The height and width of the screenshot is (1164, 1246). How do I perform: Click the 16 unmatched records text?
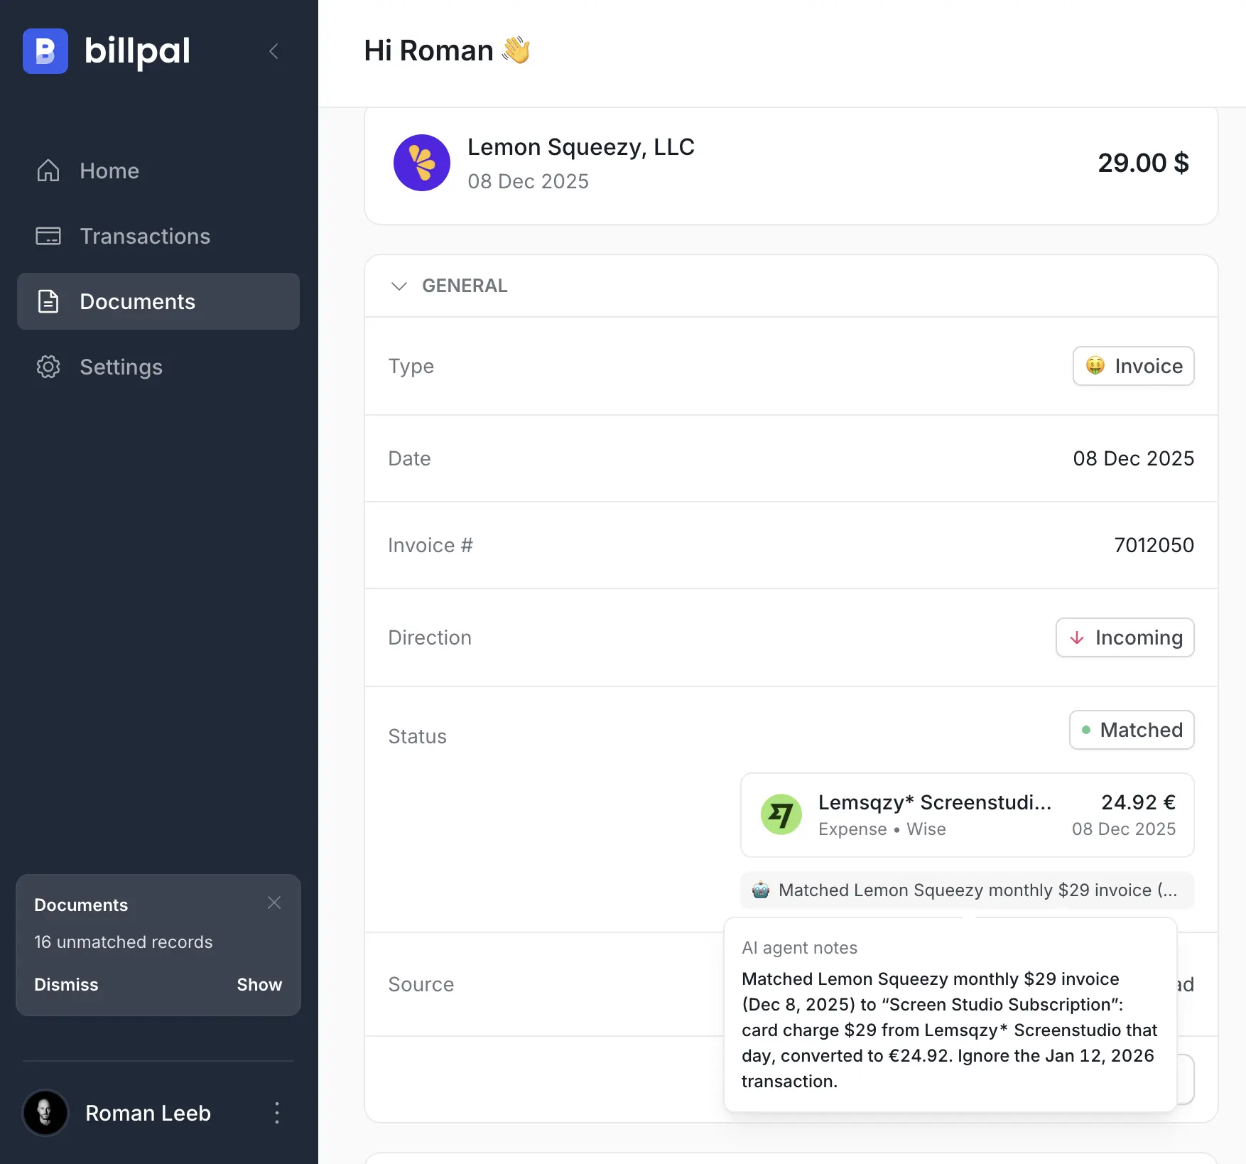(x=124, y=942)
